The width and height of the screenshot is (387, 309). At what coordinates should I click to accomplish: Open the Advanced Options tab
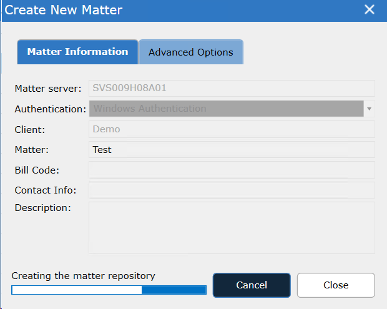coord(191,52)
